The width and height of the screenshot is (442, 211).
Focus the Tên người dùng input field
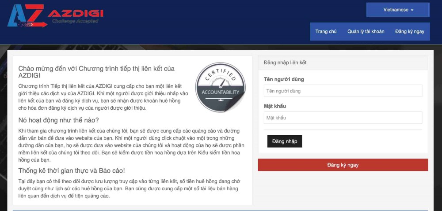click(x=343, y=91)
